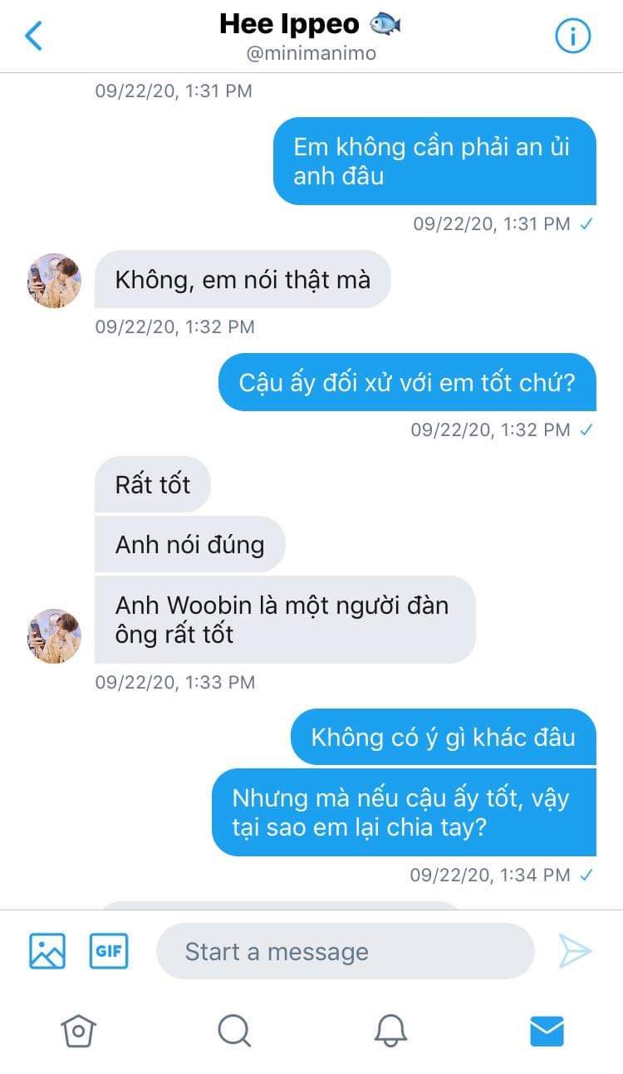Open @minimanimo profile handle
This screenshot has height=1074, width=623.
[x=311, y=53]
